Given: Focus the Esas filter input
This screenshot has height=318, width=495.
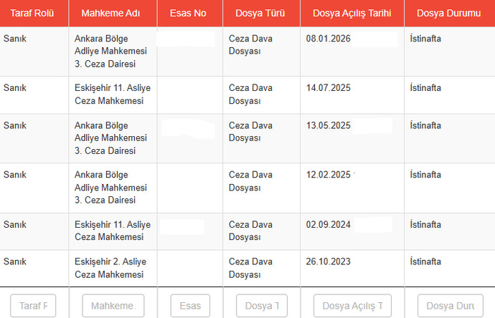Looking at the screenshot, I should point(190,306).
